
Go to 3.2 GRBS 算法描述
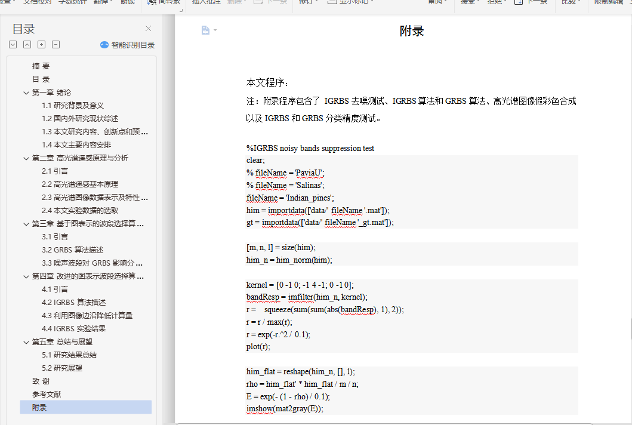coord(73,250)
